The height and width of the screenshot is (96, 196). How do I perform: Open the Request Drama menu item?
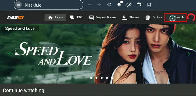click(x=102, y=17)
